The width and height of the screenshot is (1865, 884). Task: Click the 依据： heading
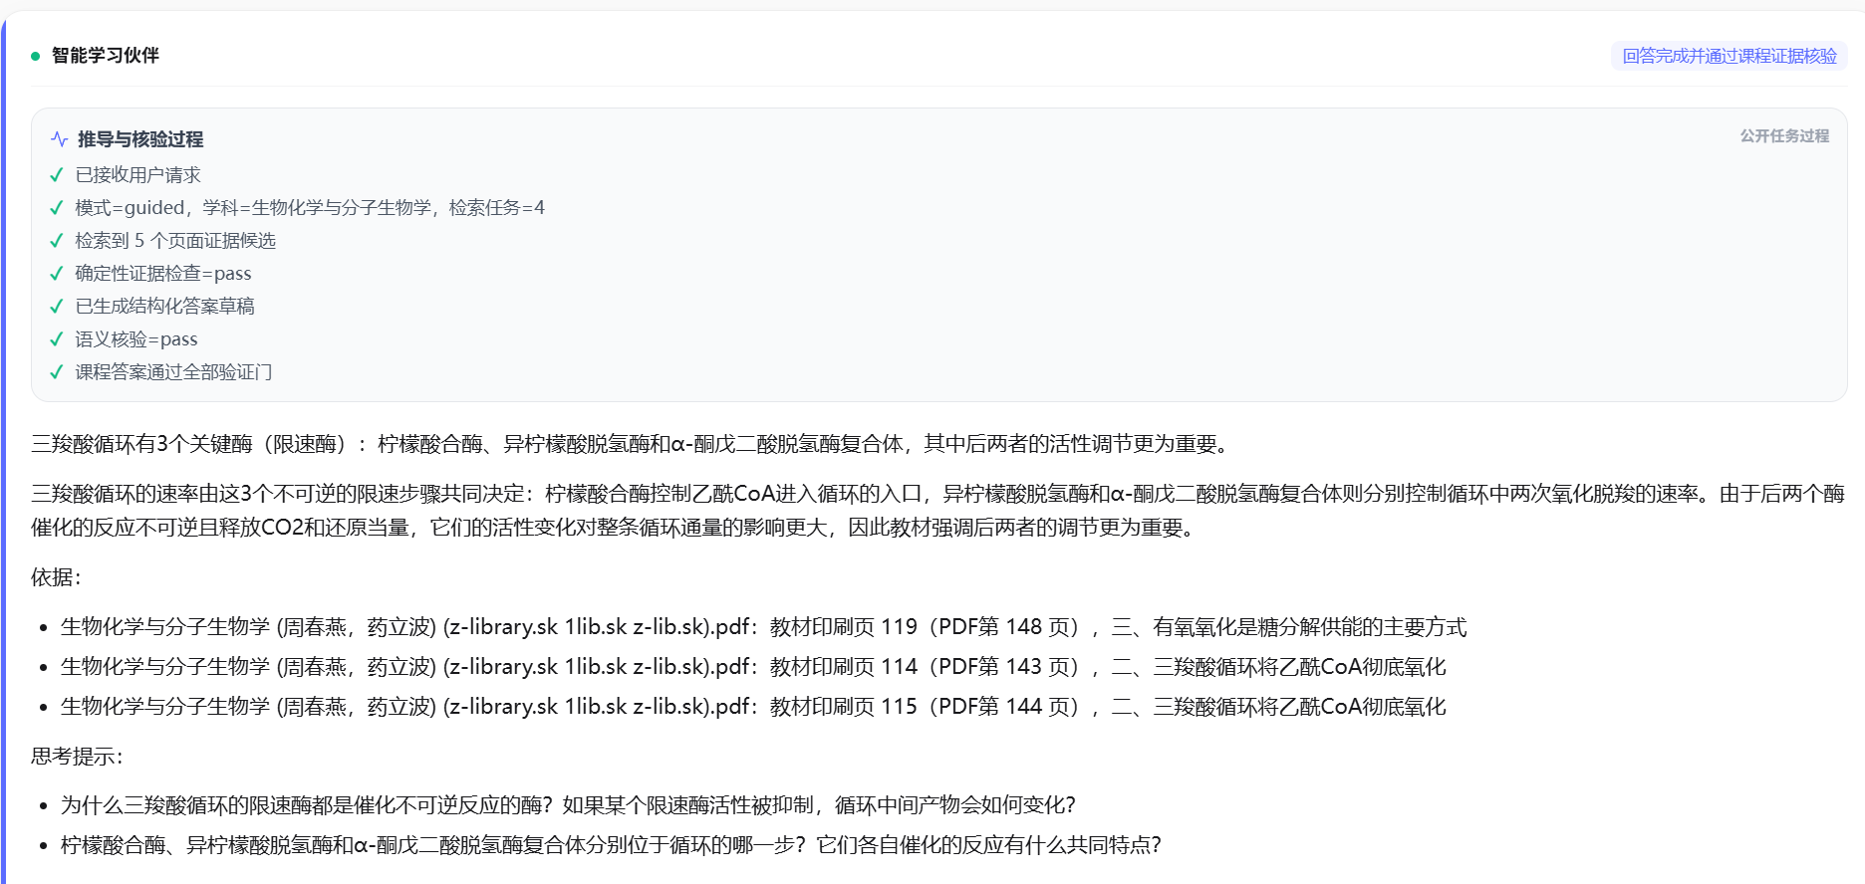tap(57, 577)
